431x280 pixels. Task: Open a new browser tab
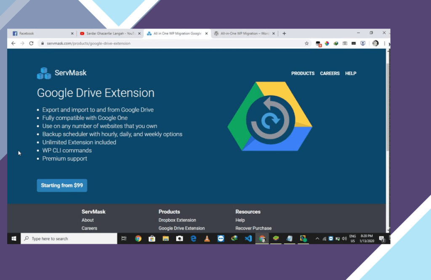[284, 34]
